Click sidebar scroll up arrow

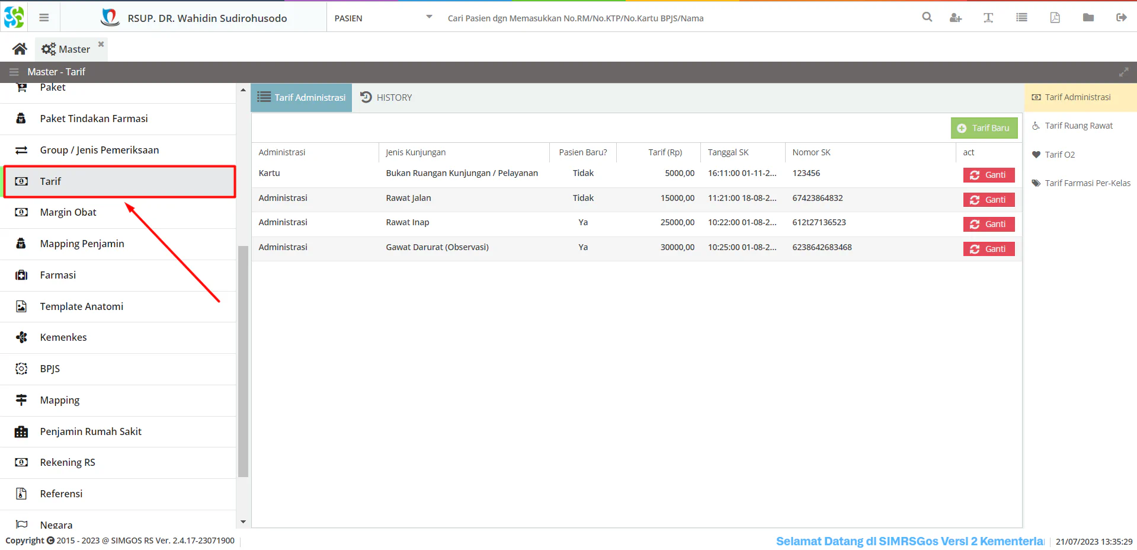point(243,89)
